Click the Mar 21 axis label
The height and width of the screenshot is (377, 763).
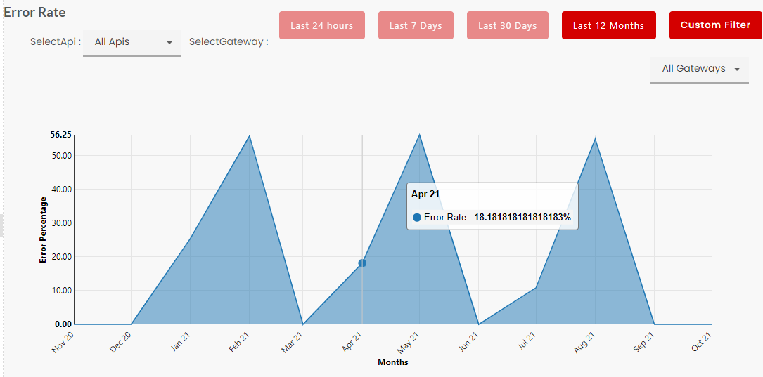tap(293, 343)
